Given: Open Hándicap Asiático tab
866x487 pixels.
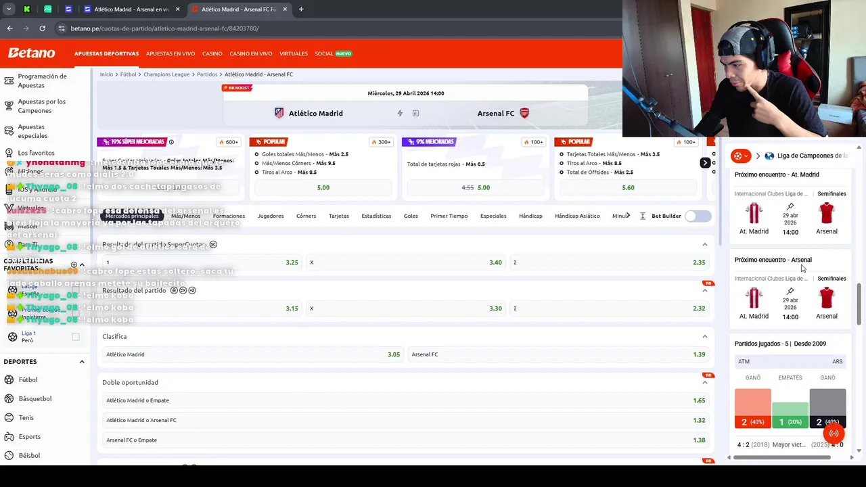Looking at the screenshot, I should coord(577,216).
